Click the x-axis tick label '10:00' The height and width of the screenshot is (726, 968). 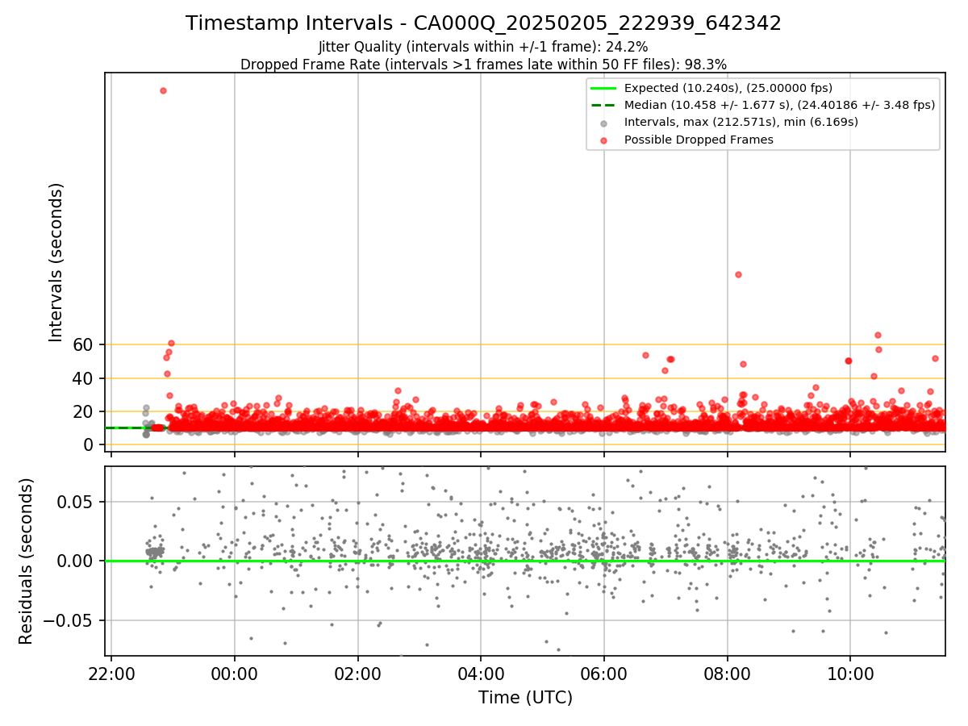click(850, 674)
